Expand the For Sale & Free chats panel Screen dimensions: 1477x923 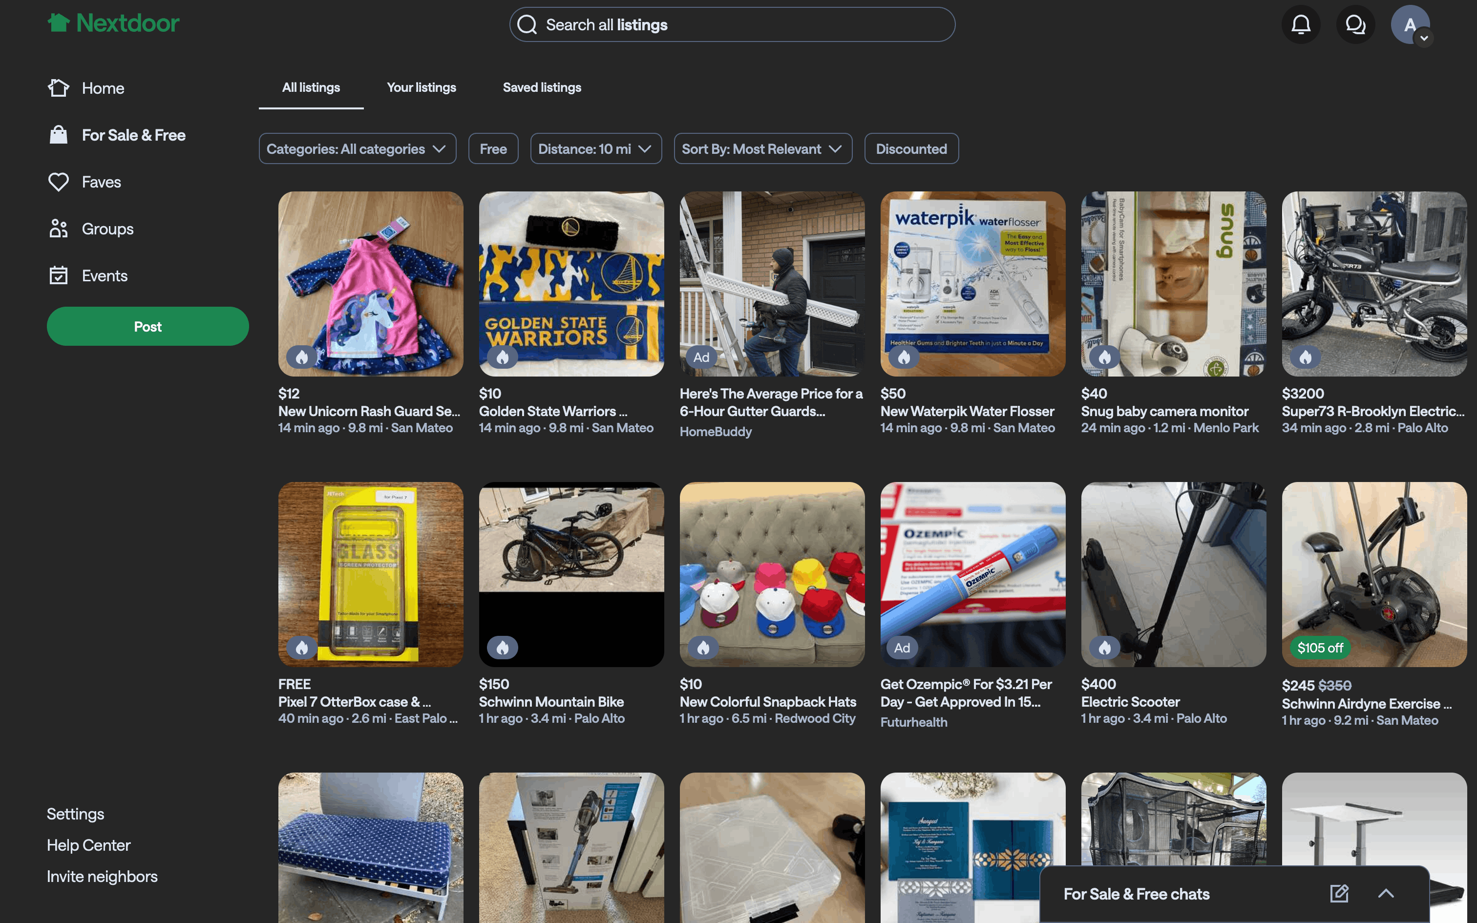(x=1386, y=894)
